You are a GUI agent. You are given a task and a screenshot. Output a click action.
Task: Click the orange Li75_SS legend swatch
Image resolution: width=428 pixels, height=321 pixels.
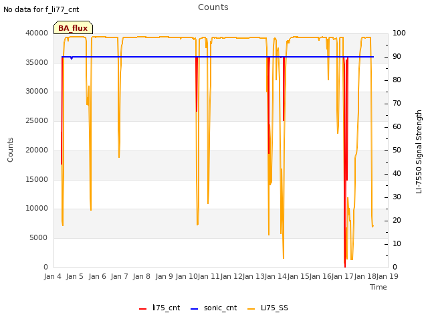(x=251, y=309)
